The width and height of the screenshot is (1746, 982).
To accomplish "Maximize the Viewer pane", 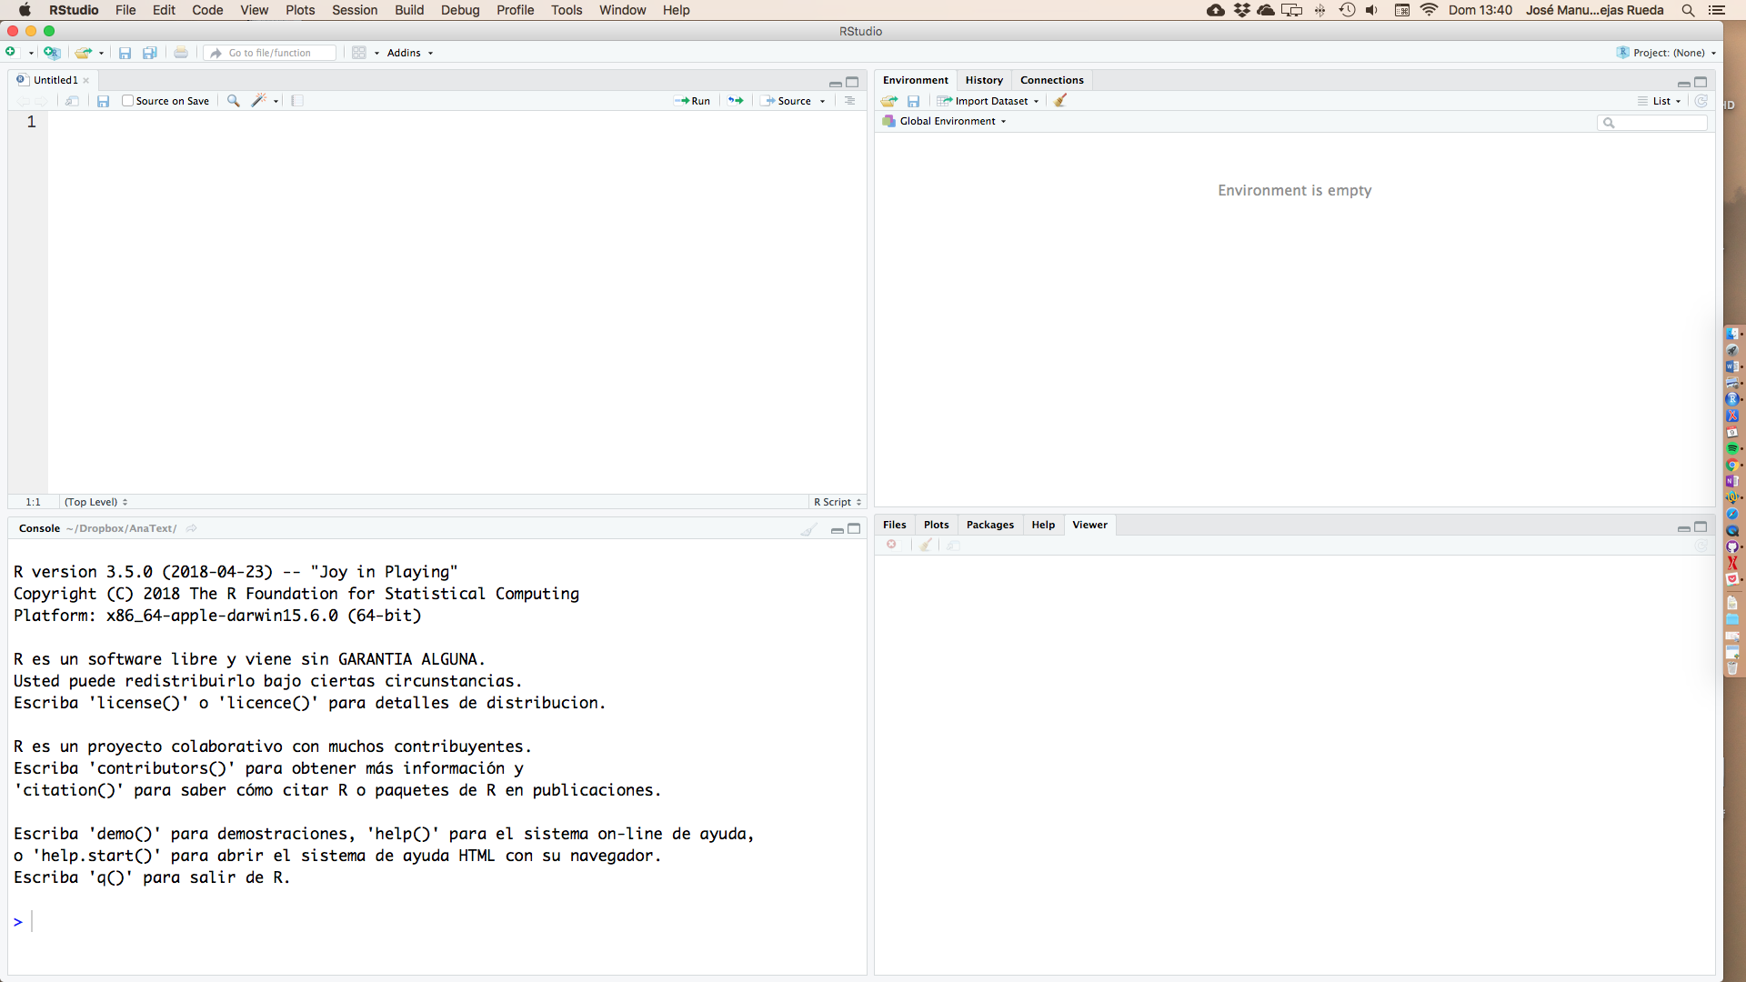I will (x=1701, y=527).
